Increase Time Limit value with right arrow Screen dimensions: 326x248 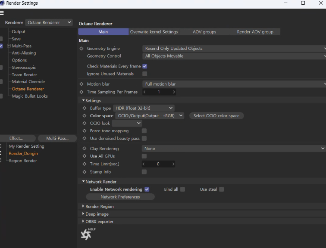point(173,164)
